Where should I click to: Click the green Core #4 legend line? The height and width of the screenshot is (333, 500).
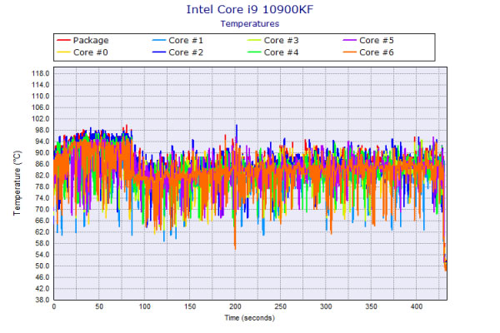[254, 52]
